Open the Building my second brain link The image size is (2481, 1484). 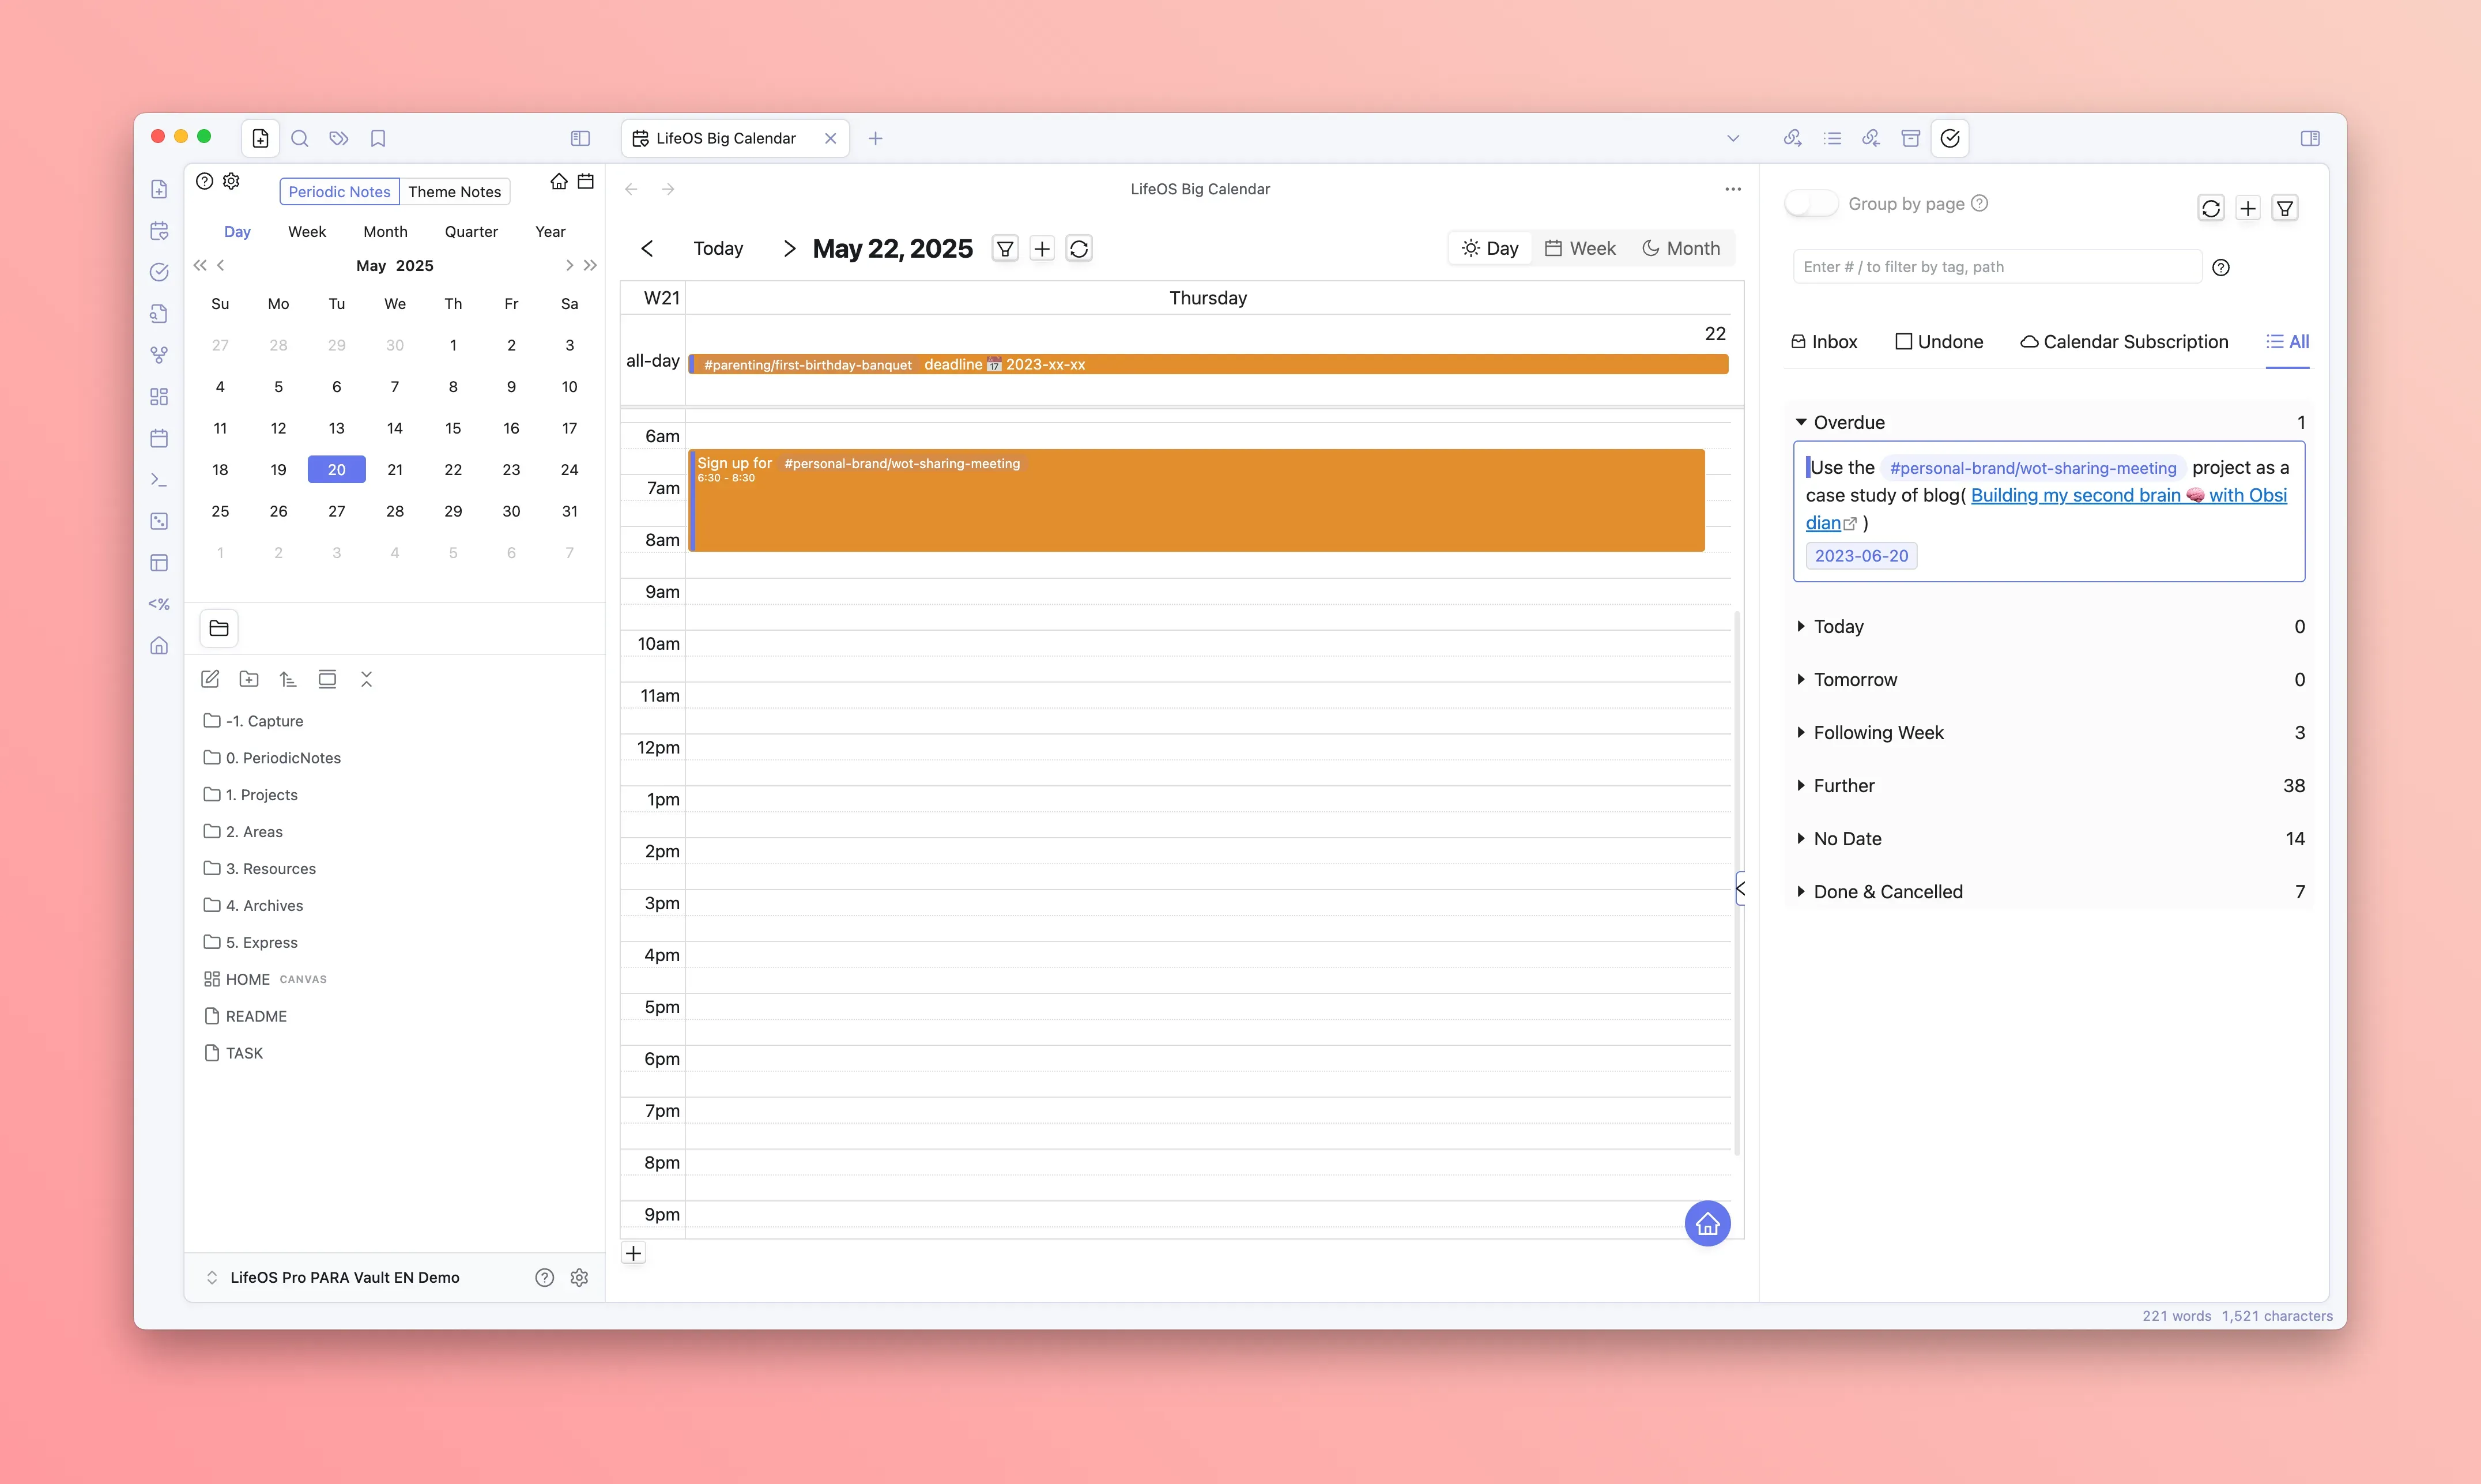2075,495
